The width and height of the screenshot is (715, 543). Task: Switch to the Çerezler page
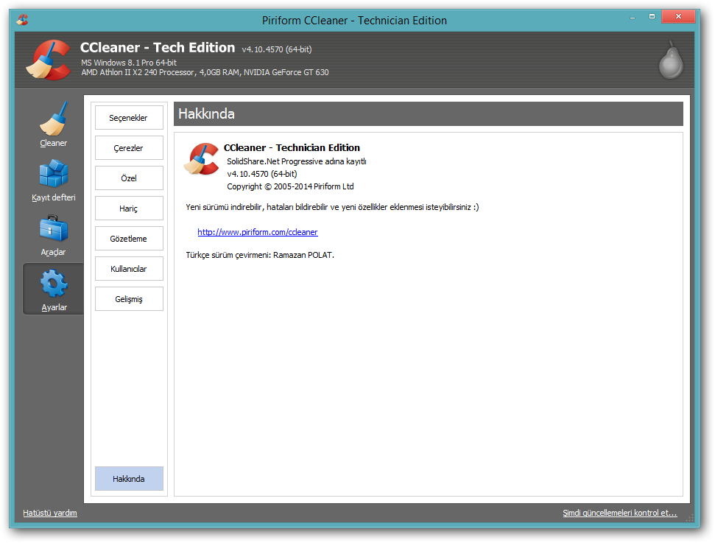[129, 148]
